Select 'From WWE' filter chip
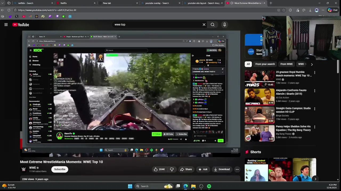Screen dimensions: 341x191 coord(287,64)
